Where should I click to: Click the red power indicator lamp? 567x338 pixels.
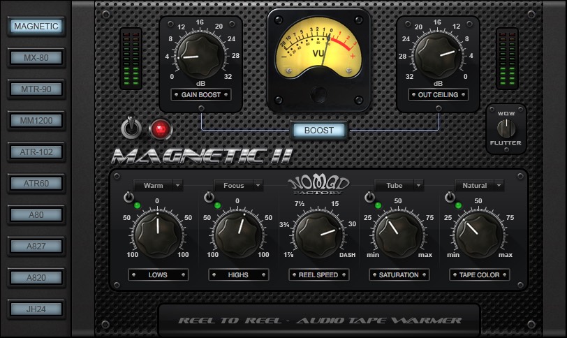pyautogui.click(x=161, y=129)
